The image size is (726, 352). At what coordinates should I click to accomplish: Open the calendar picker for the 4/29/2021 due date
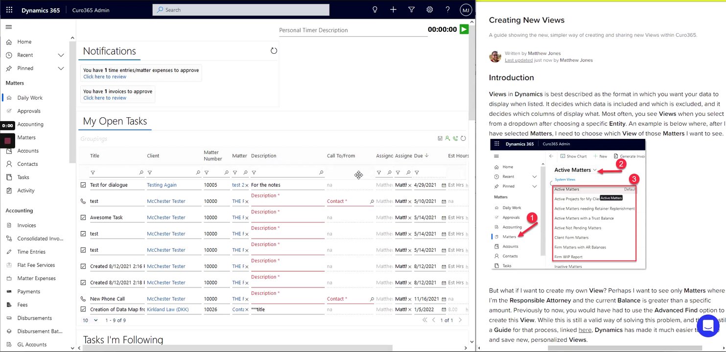point(444,185)
